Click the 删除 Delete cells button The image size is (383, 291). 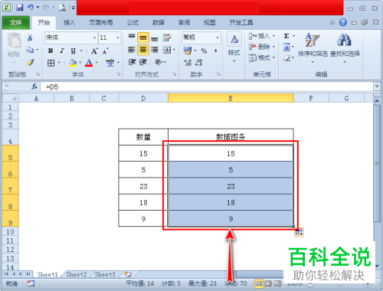(x=262, y=47)
